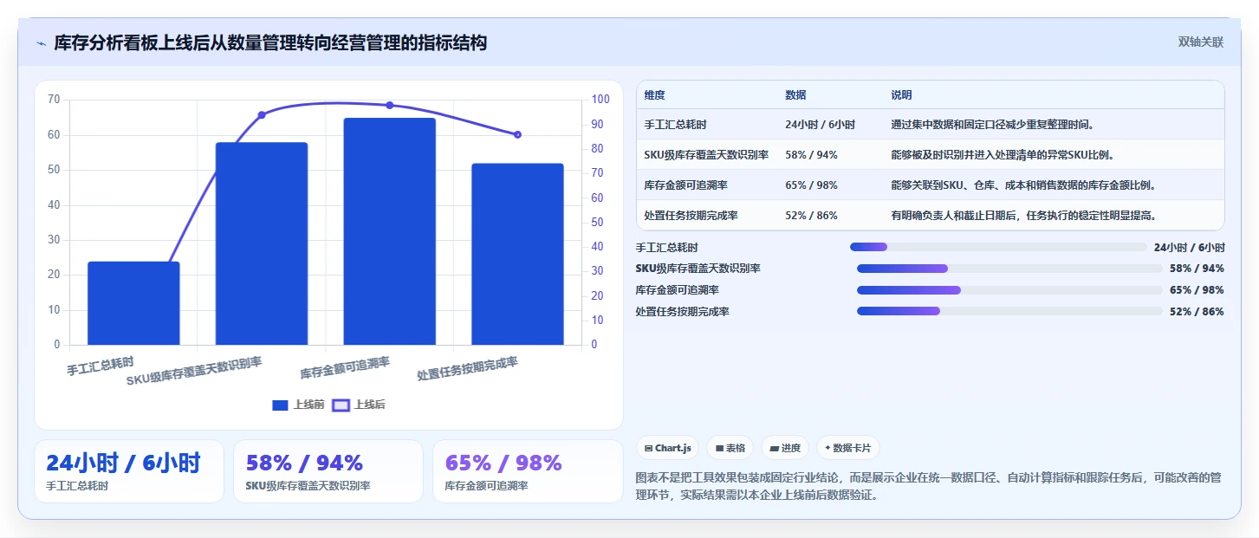Click the SKU级库存覆盖天数识别率 progress bar
1259x538 pixels.
pyautogui.click(x=1009, y=269)
